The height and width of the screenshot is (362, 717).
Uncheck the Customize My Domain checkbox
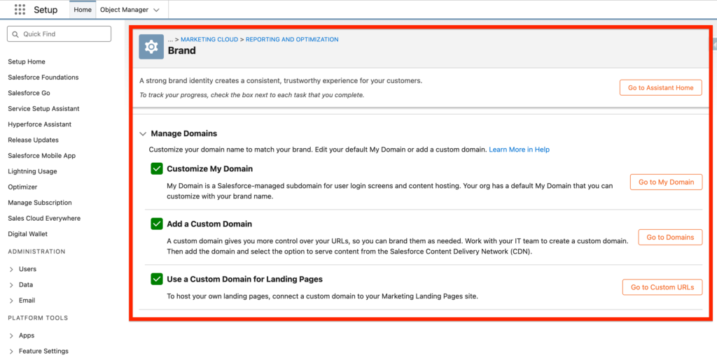157,169
